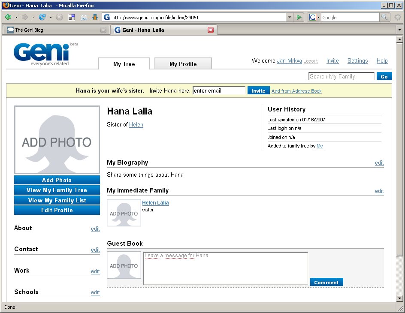Click the blue Invite button
Screen dimensions: 405x313
click(258, 90)
